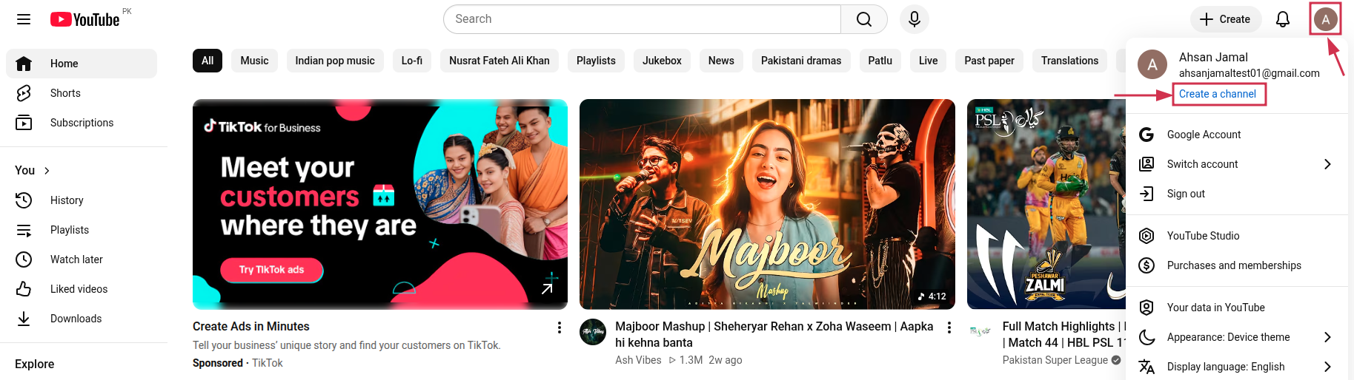Image resolution: width=1354 pixels, height=380 pixels.
Task: Open Google Account menu entry
Action: pyautogui.click(x=1237, y=135)
